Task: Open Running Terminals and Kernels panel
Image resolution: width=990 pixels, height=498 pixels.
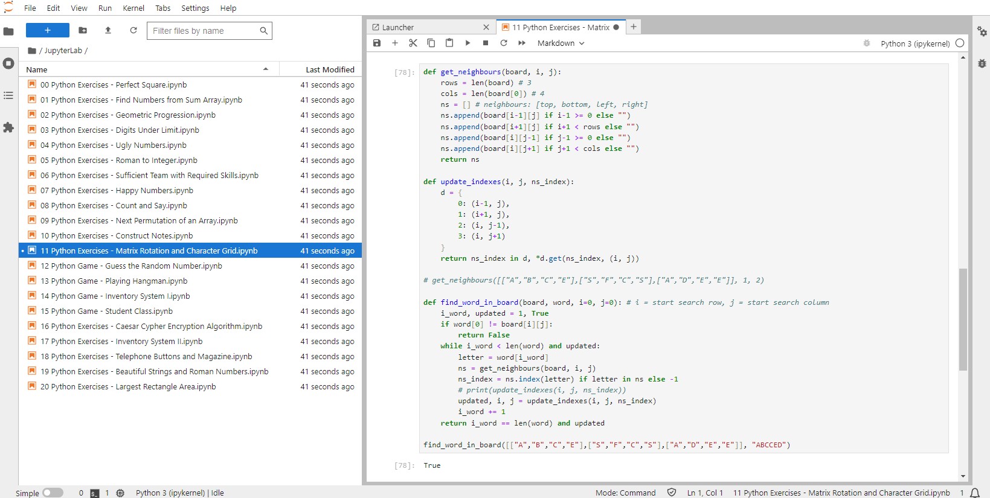Action: pyautogui.click(x=8, y=63)
